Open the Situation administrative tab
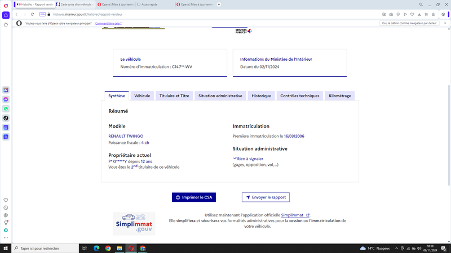The image size is (451, 253). (220, 96)
